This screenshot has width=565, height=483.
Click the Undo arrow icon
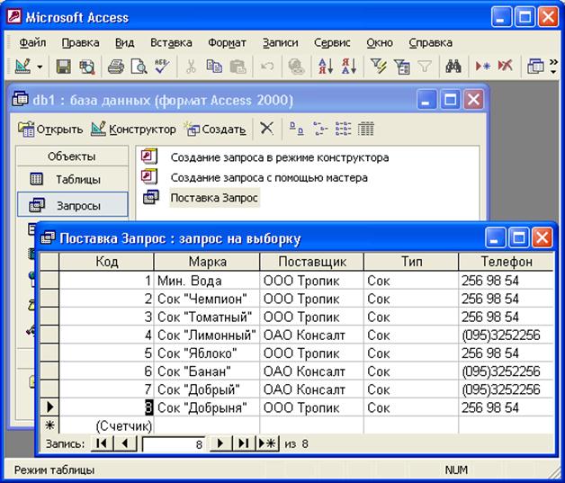pos(267,67)
